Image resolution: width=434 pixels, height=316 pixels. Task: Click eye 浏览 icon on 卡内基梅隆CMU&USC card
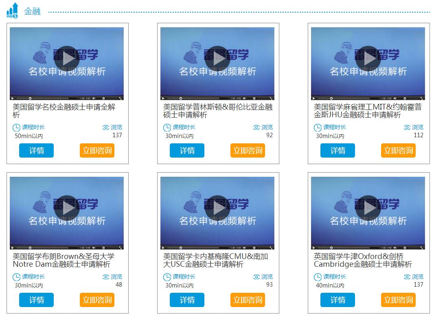pos(256,277)
